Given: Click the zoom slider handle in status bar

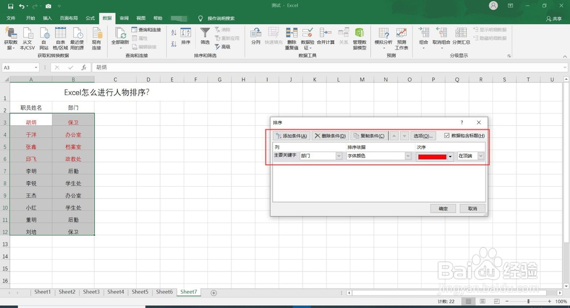Looking at the screenshot, I should [528, 302].
